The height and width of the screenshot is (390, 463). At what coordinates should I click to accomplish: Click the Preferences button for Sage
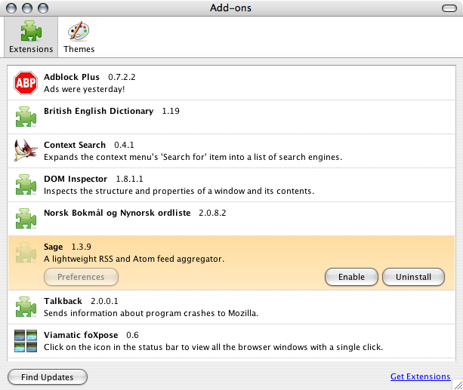[x=81, y=277]
